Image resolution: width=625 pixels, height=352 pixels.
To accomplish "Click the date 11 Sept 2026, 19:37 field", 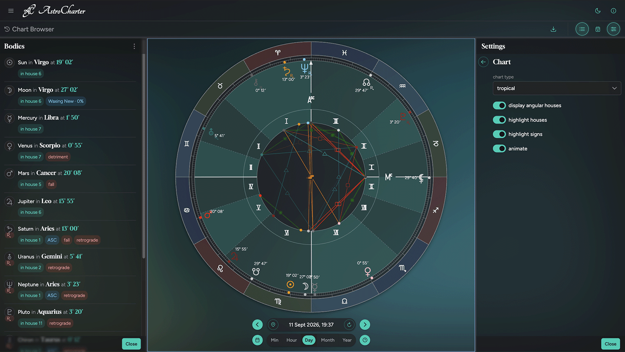I will [x=311, y=324].
